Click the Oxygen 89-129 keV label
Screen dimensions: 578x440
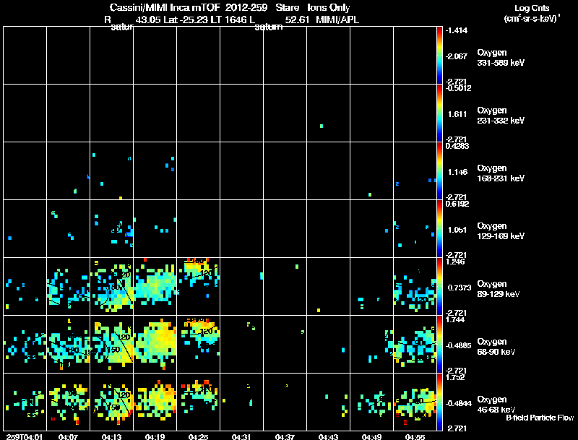(499, 289)
